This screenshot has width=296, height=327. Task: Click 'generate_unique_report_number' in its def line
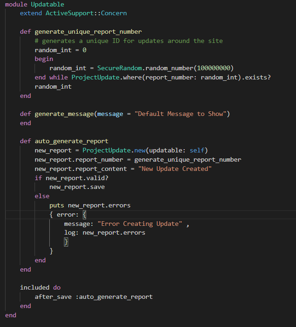pos(88,32)
